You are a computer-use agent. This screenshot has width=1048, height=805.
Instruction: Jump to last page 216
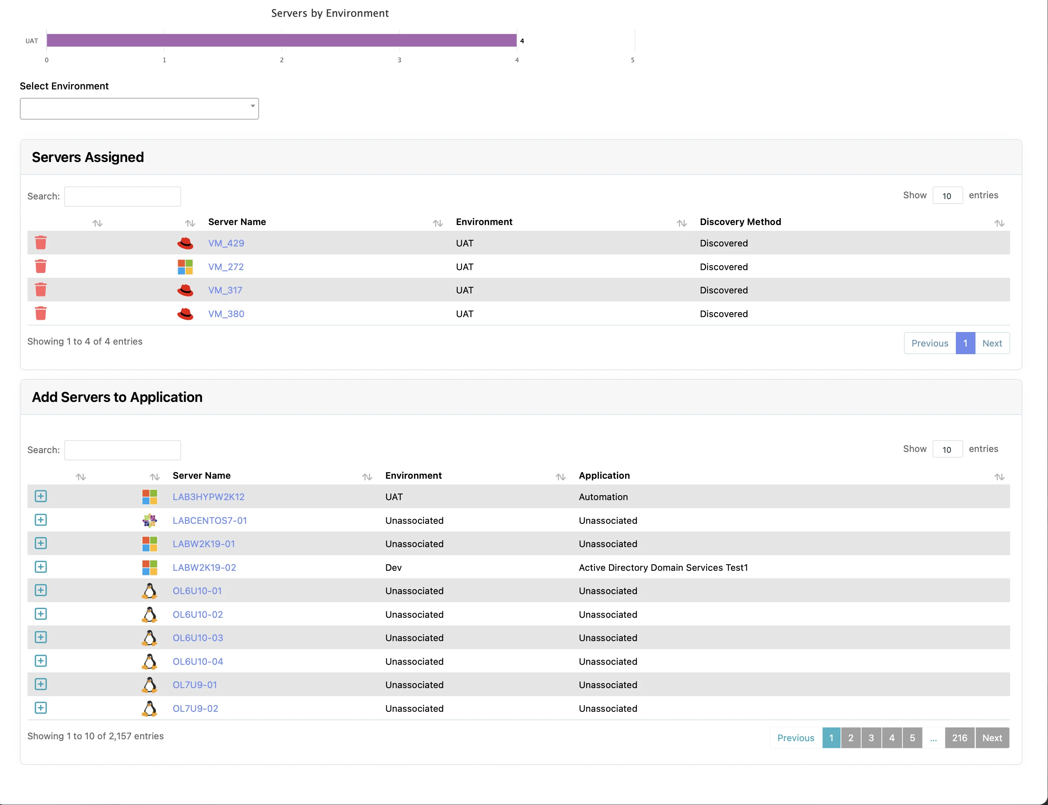coord(959,737)
